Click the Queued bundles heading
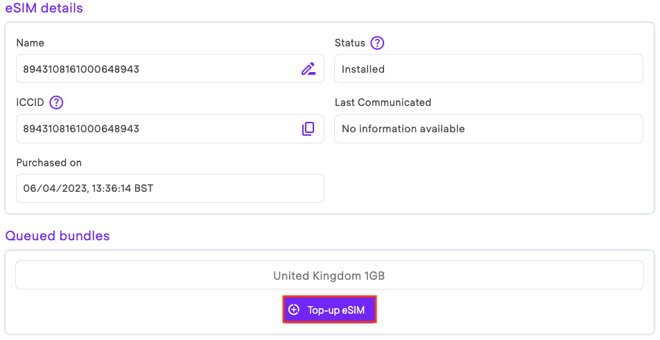 tap(58, 235)
